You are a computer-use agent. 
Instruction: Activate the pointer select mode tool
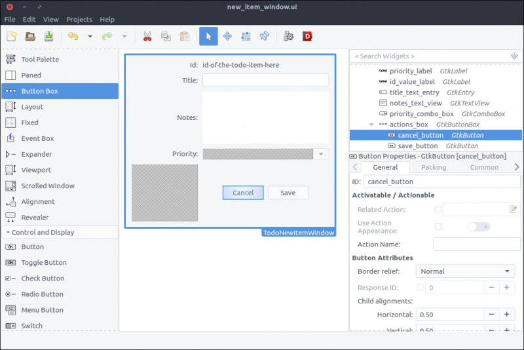[208, 37]
